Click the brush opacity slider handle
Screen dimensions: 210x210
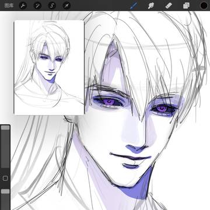pos(5,191)
